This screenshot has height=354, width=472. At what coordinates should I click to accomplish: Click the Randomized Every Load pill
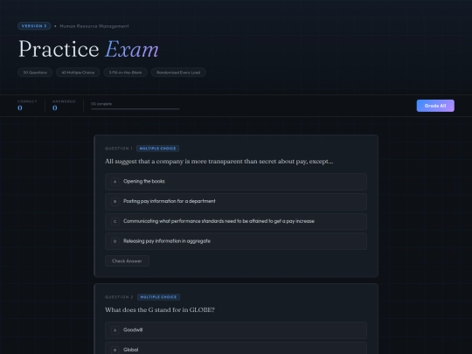[x=178, y=73]
